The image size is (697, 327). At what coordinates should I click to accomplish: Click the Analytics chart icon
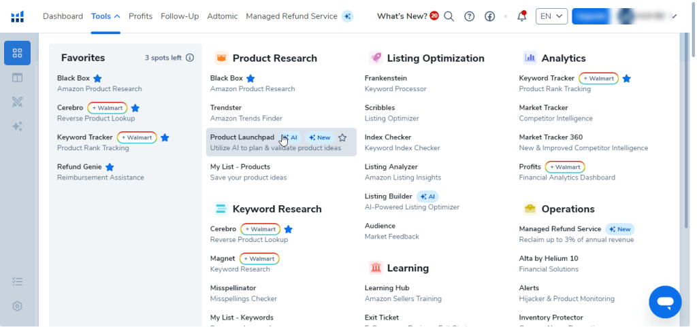(x=530, y=58)
